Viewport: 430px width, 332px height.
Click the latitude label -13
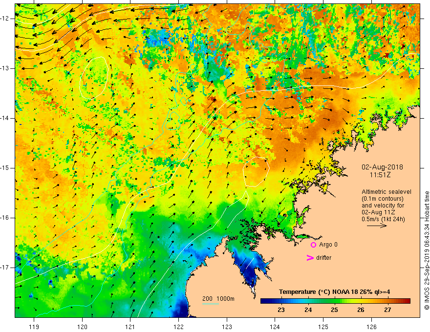click(x=5, y=68)
